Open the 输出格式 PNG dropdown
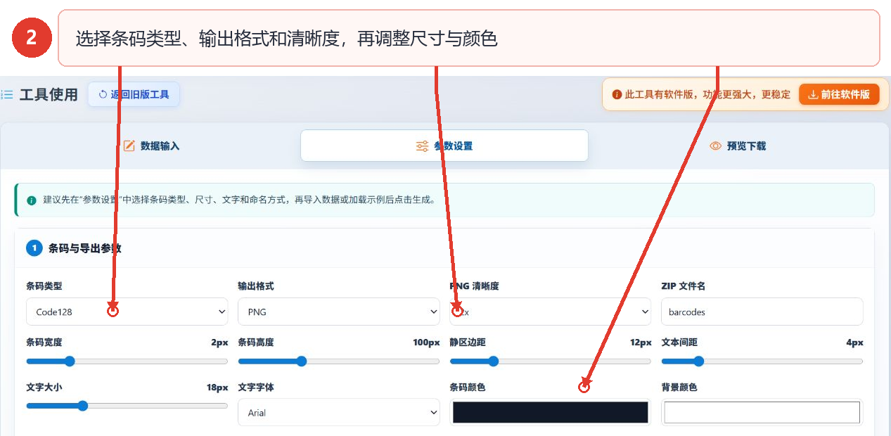Viewport: 891px width, 436px height. 339,312
